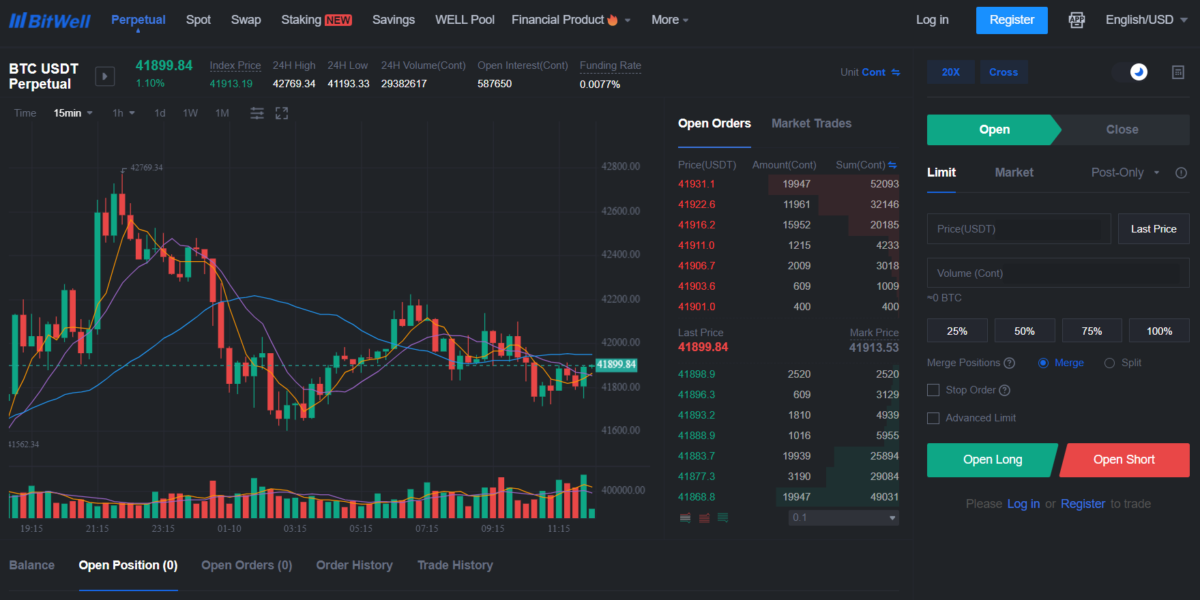Click the Register link below trade buttons
The height and width of the screenshot is (600, 1200).
pyautogui.click(x=1083, y=504)
